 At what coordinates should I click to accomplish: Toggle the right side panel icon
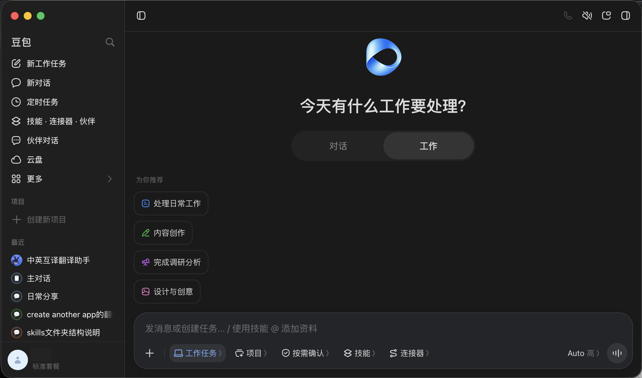[626, 16]
